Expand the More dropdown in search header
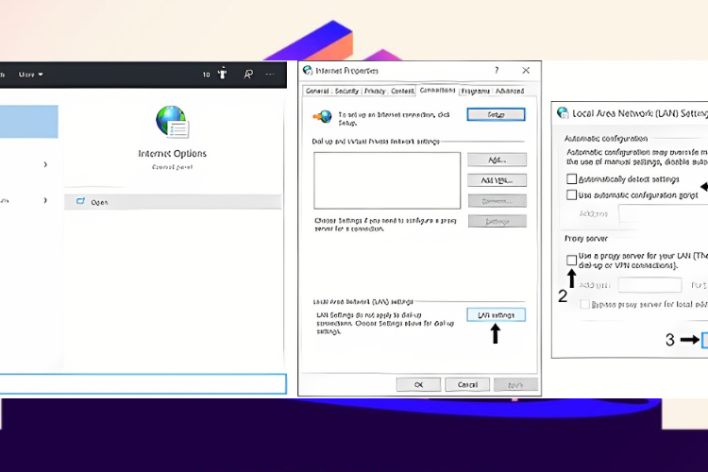The width and height of the screenshot is (708, 472). (31, 74)
